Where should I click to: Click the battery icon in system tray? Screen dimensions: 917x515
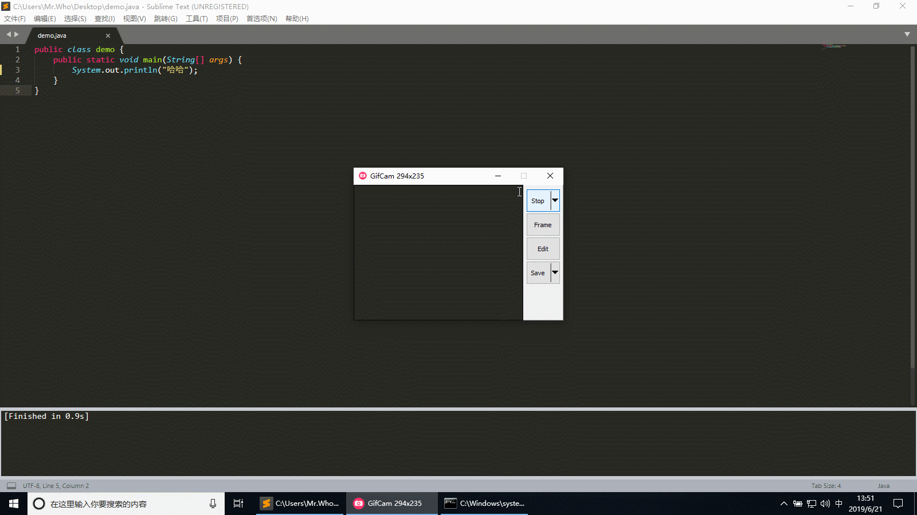coord(797,504)
